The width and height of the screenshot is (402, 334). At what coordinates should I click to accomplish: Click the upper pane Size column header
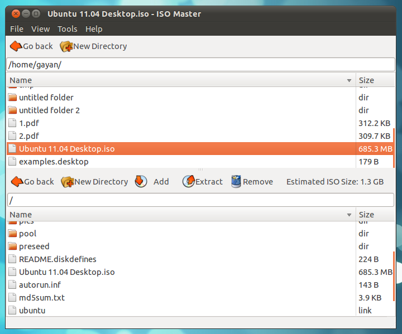pyautogui.click(x=375, y=80)
